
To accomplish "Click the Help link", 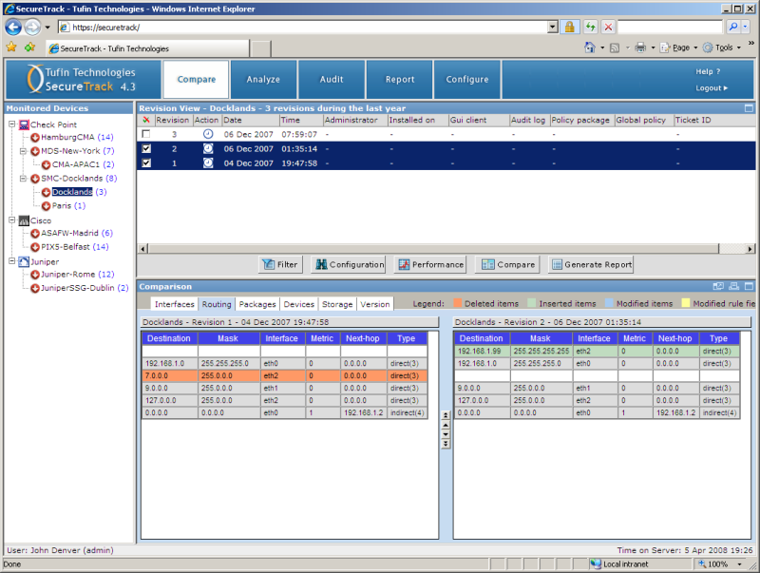I will pyautogui.click(x=708, y=72).
